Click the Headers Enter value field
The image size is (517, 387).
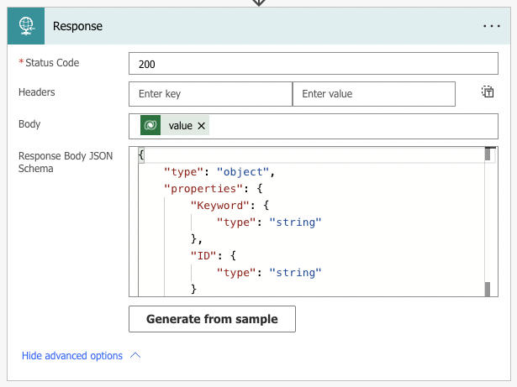(x=374, y=94)
